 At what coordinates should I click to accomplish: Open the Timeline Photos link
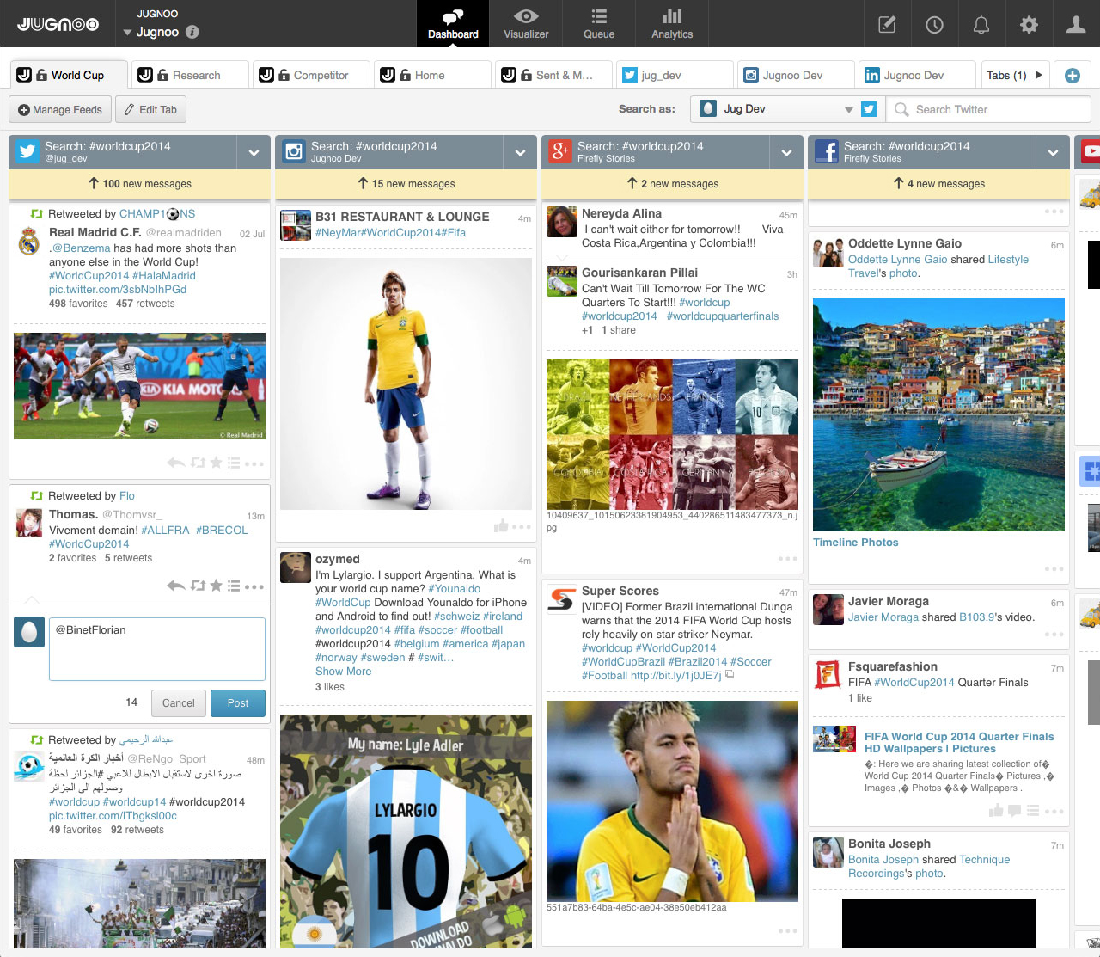[856, 542]
